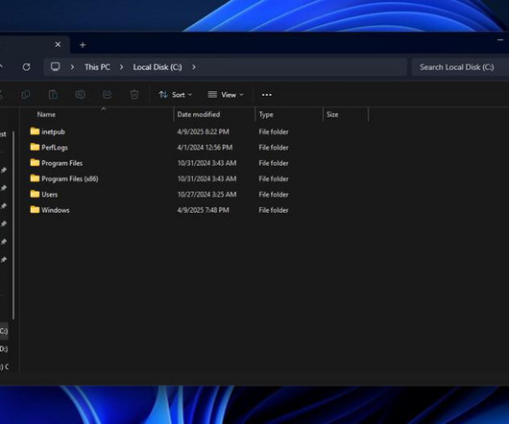Select the inetpub folder name
This screenshot has height=424, width=509.
[x=53, y=132]
